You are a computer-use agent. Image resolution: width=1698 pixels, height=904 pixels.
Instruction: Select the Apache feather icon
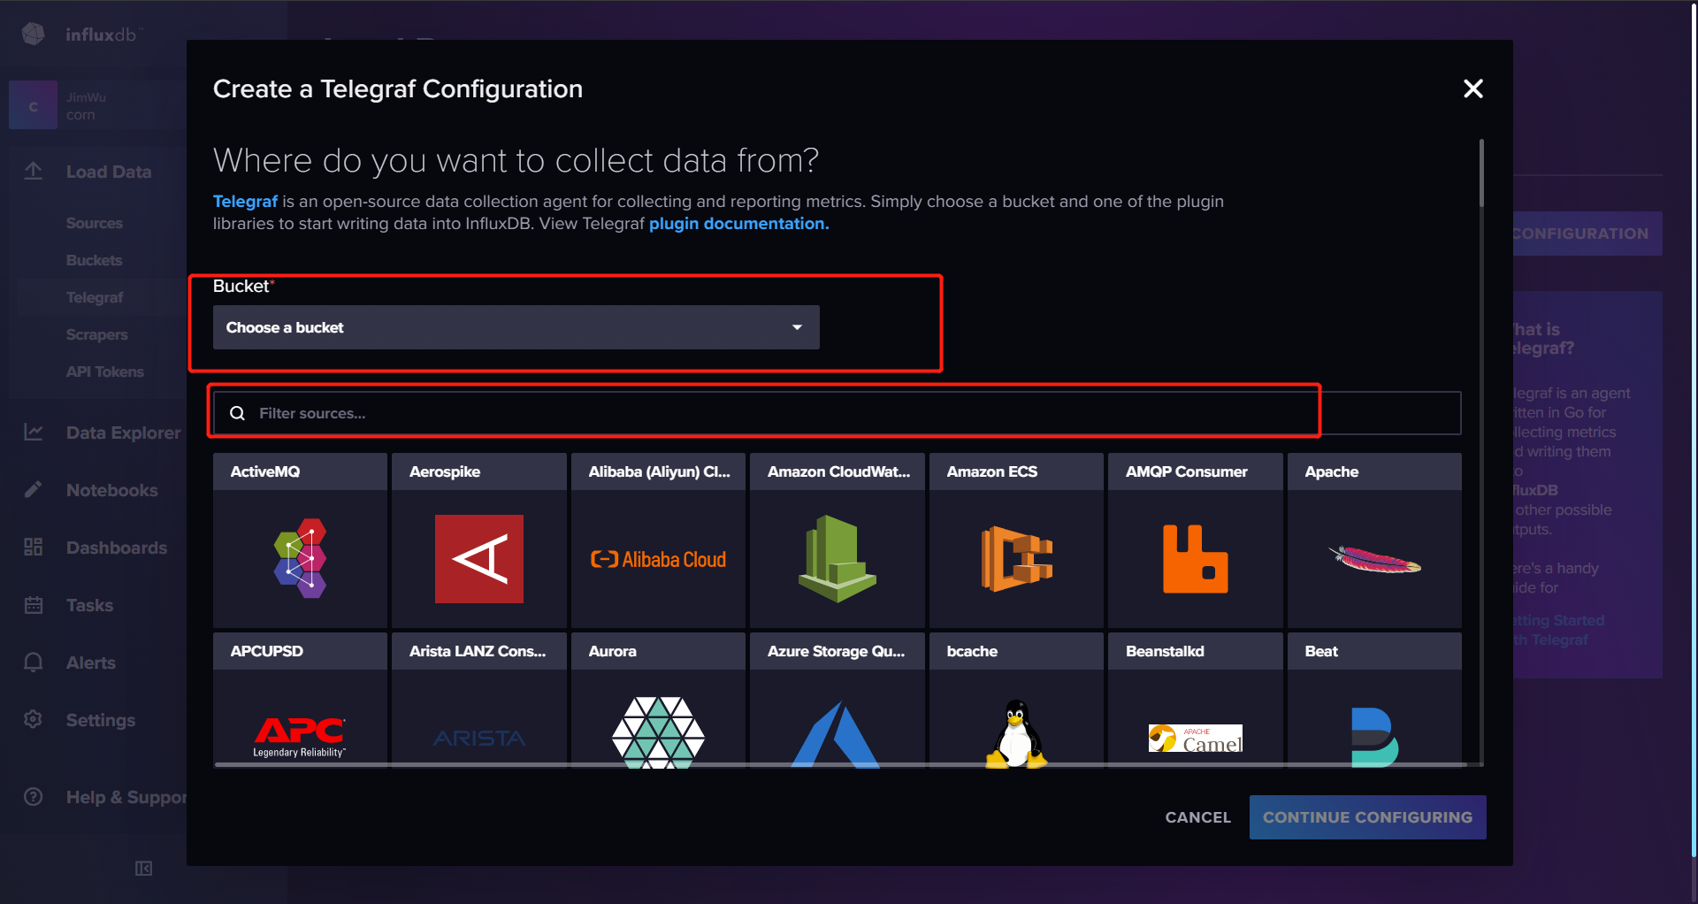pos(1374,559)
